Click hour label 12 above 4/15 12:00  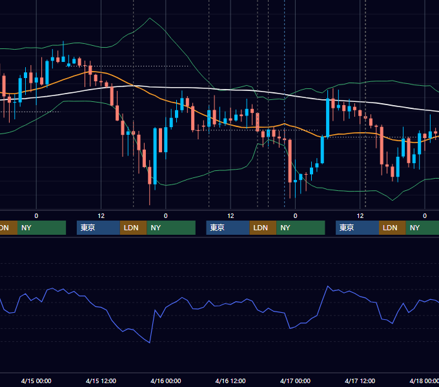pos(101,216)
